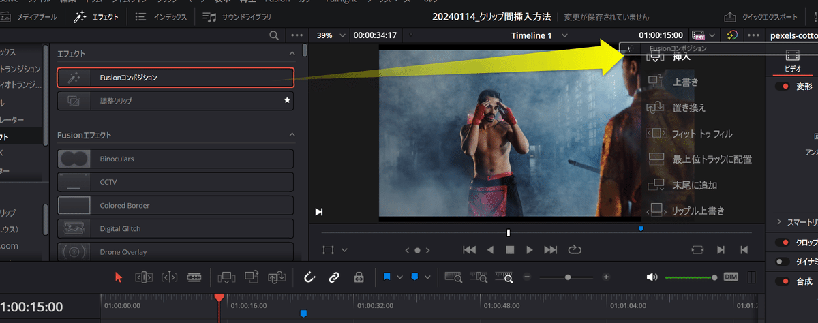The image size is (818, 323).
Task: Choose 末尾に追加 in the edit overlay
Action: tap(694, 185)
